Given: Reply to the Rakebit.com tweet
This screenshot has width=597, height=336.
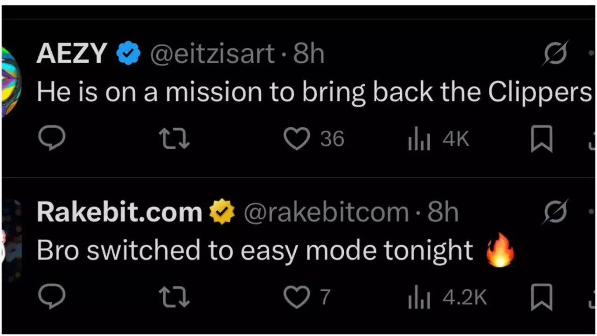Looking at the screenshot, I should point(51,297).
